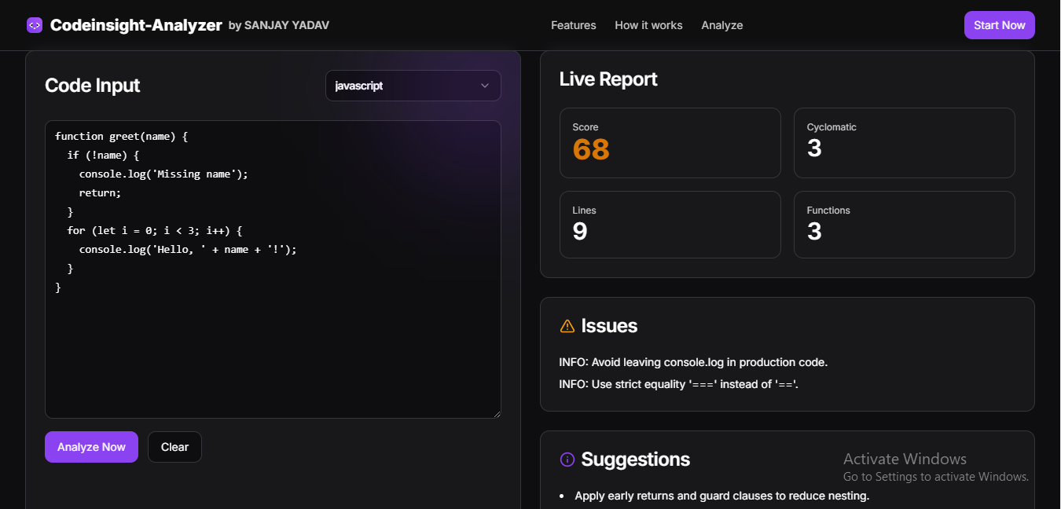The image size is (1061, 509).
Task: Click the Lines metric card
Action: [670, 224]
